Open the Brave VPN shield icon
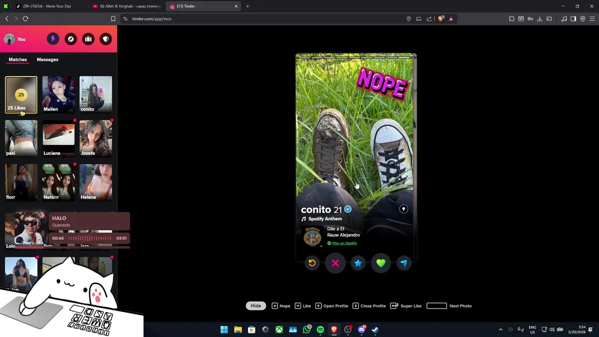The width and height of the screenshot is (599, 337). pos(583,19)
